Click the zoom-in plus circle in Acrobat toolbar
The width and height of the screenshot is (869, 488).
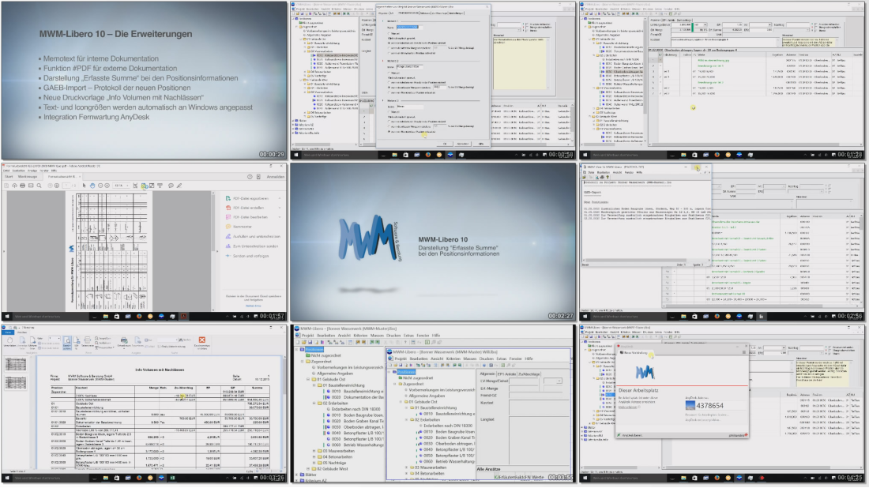[107, 186]
